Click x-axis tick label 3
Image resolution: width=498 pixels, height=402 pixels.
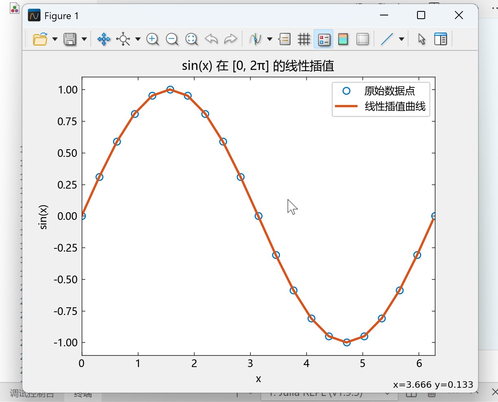(x=250, y=363)
